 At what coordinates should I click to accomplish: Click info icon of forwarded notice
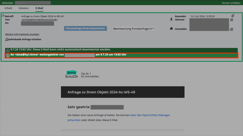point(8,55)
